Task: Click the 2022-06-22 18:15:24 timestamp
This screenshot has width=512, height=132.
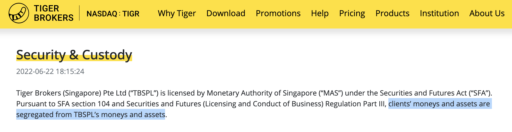Action: (x=50, y=71)
